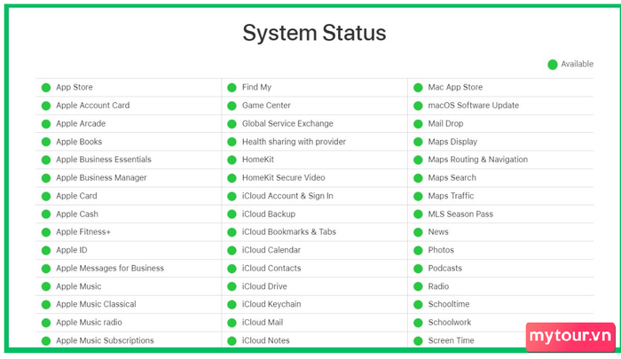Select the Apple Business Manager entry
621x359 pixels.
[x=101, y=177]
